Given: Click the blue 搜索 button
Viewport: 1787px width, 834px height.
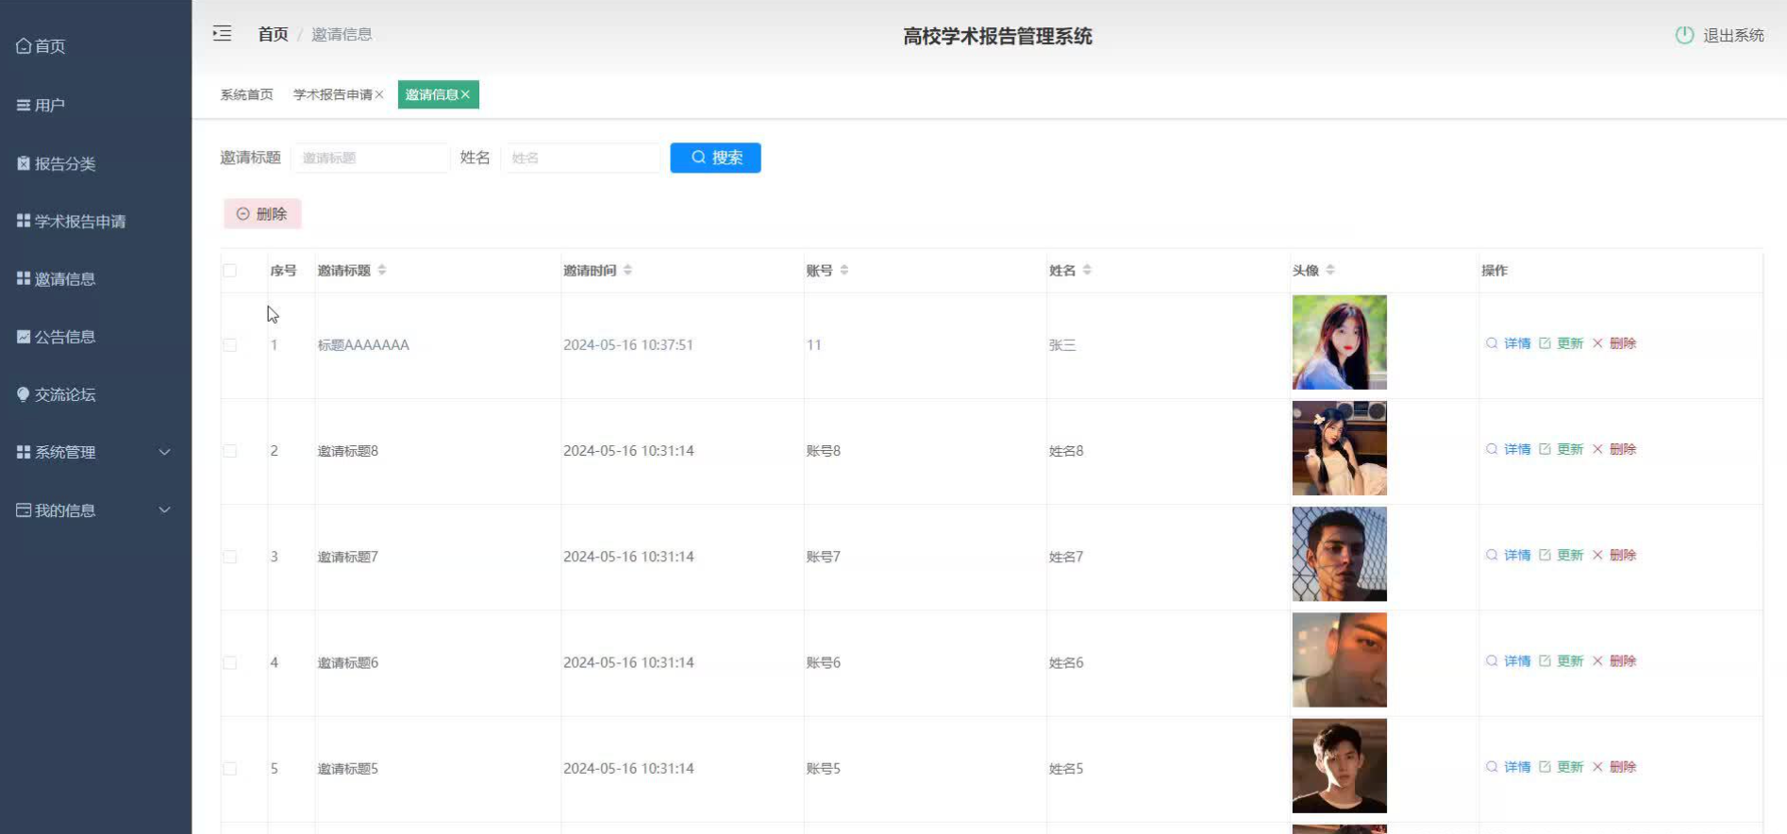Looking at the screenshot, I should point(715,158).
